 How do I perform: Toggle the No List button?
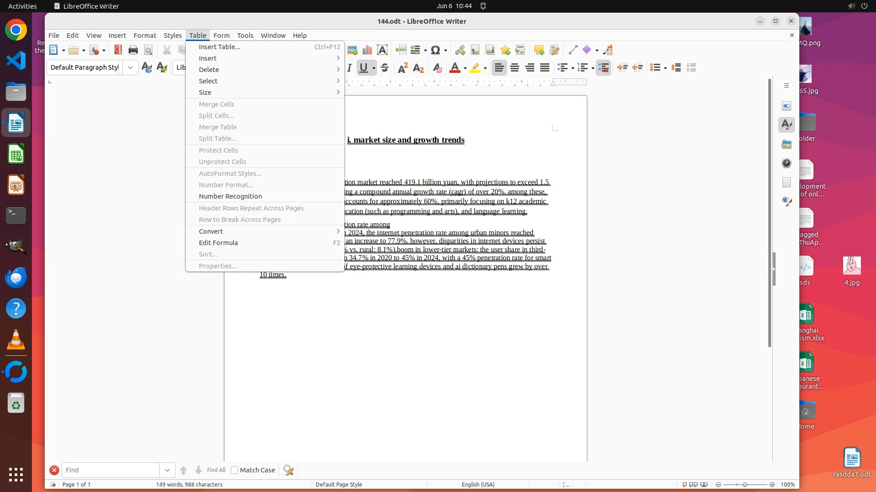603,68
